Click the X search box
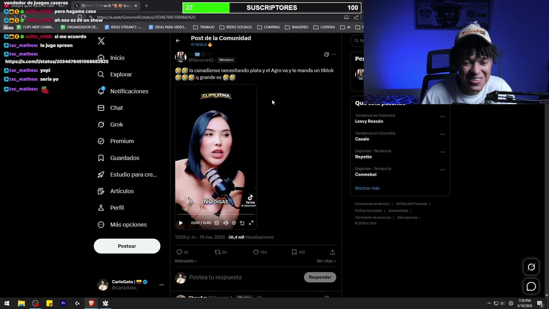549x309 pixels. click(x=357, y=41)
